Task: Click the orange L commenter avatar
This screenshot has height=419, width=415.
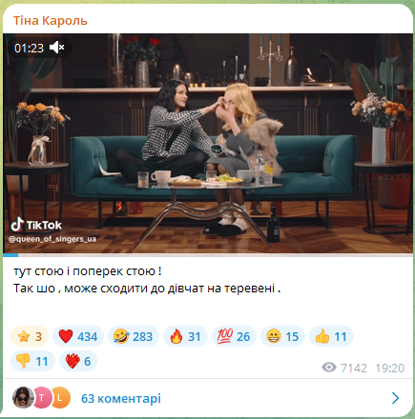Action: [60, 397]
